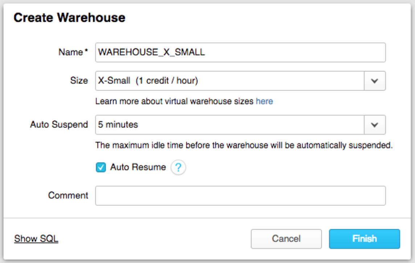415x263 pixels.
Task: Click the Auto Resume help question mark icon
Action: [x=178, y=167]
